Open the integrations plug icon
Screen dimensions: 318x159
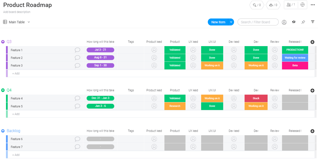[x=257, y=5]
